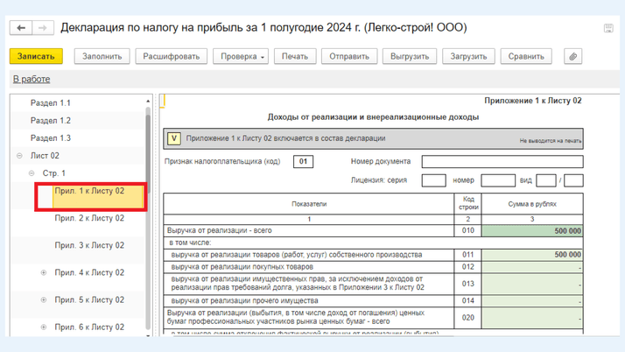The height and width of the screenshot is (352, 625).
Task: Click the Показатели column header
Action: pyautogui.click(x=309, y=204)
